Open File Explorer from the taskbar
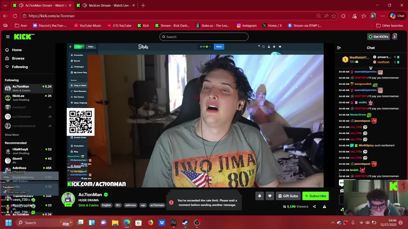Screen dimensions: 408x229 click(x=115, y=223)
